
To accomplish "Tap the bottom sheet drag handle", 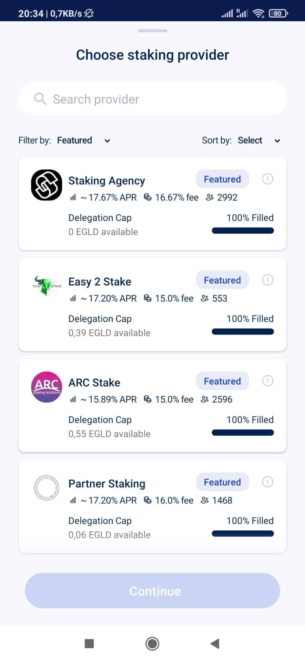I will (x=152, y=31).
